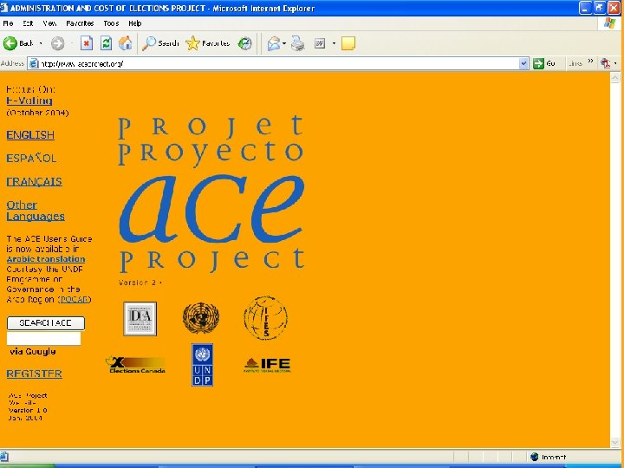Click the Edit page toolbar icon
Viewport: 624px width, 468px height.
(320, 43)
